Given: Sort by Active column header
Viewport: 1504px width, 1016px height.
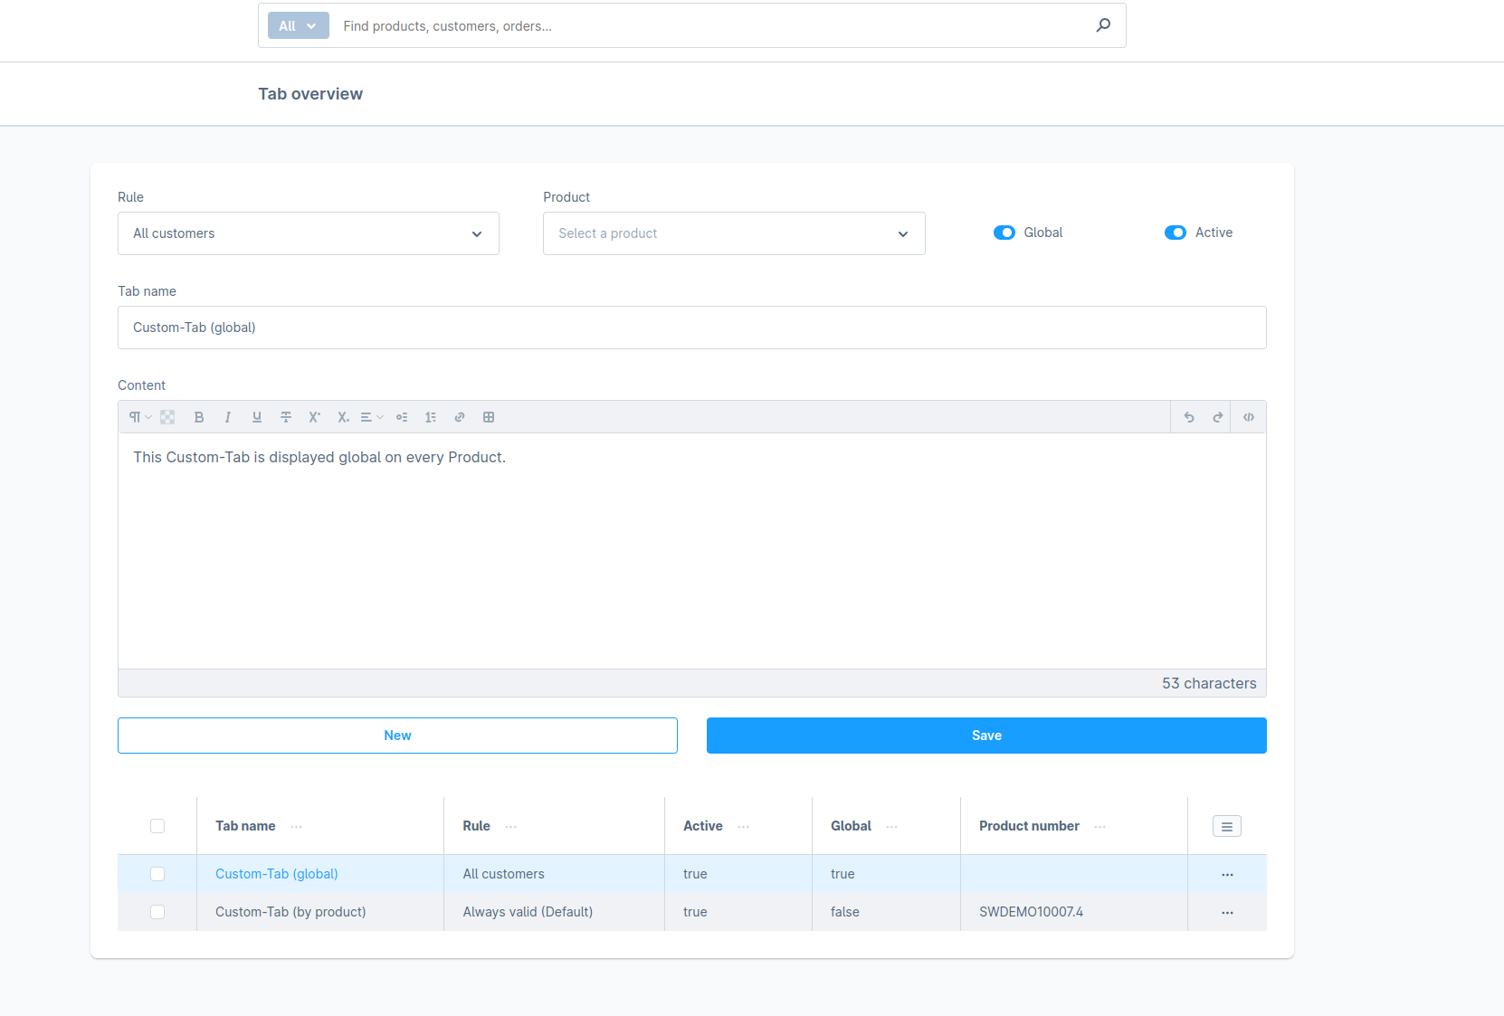Looking at the screenshot, I should click(x=703, y=826).
